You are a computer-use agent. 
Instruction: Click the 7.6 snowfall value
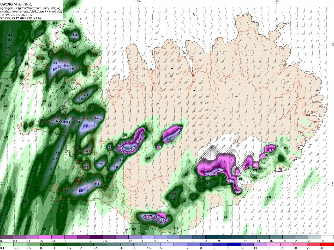coord(211,173)
